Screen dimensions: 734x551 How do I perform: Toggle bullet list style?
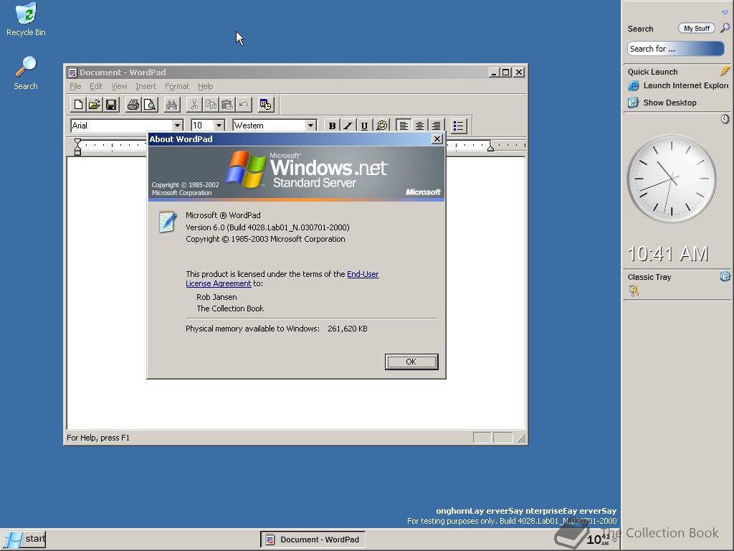(458, 126)
